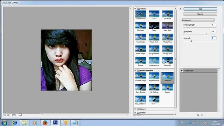Click the Stroke Length slider handle
The image size is (224, 126).
188,28
